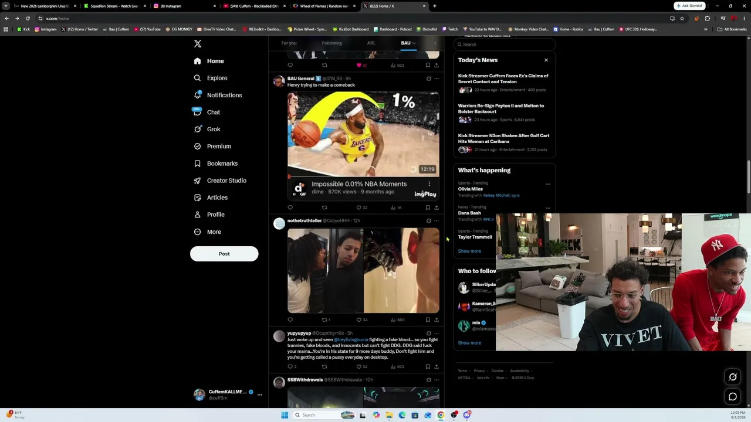This screenshot has height=422, width=751.
Task: Open Chrome extensions puzzle icon
Action: [x=708, y=18]
